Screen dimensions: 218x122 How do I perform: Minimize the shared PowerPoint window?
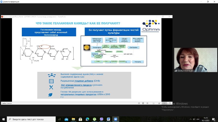[157, 17]
